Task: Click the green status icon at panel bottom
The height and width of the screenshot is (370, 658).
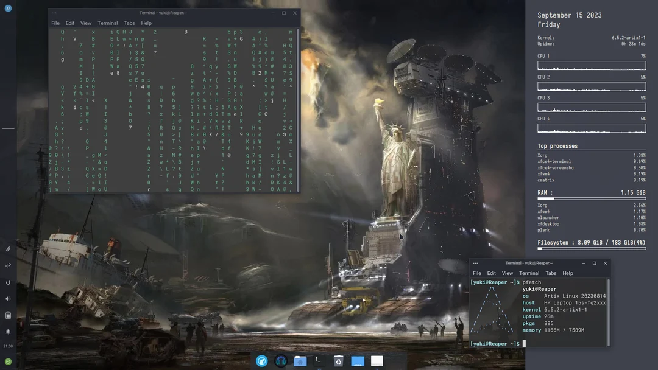Action: point(8,361)
